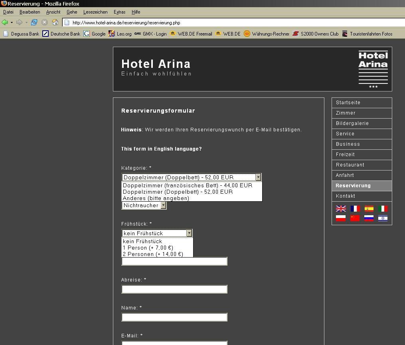Open the Extras menu
Viewport: 405px width, 345px height.
[119, 12]
